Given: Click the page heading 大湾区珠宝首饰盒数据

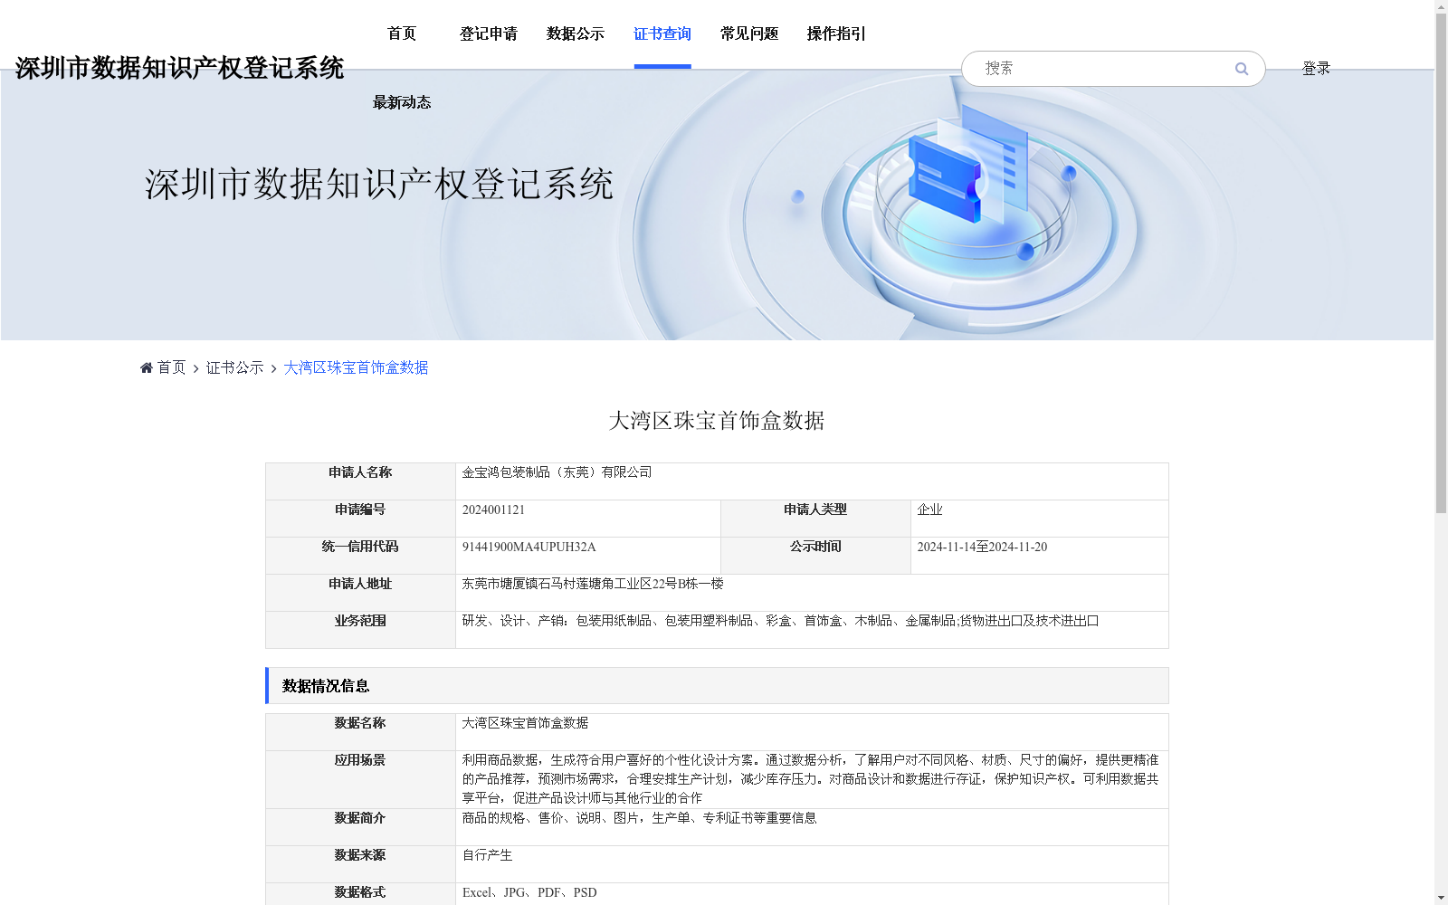Looking at the screenshot, I should pos(717,421).
